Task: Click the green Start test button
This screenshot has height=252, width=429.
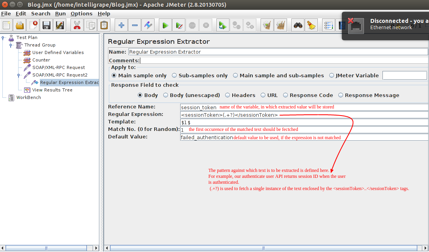Action: click(165, 26)
